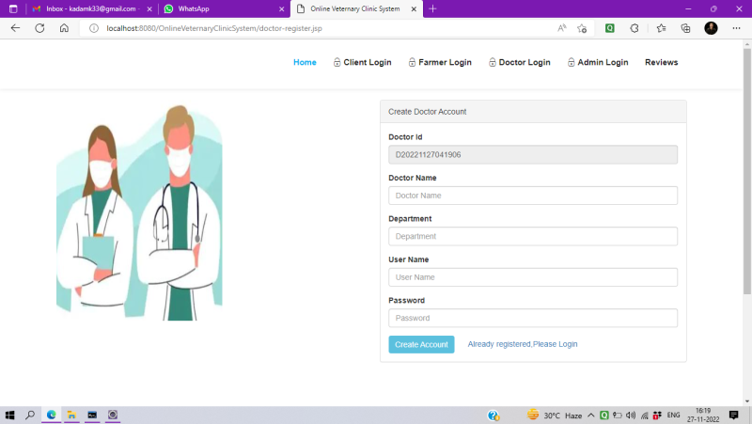Open browser home page
The width and height of the screenshot is (752, 424).
pos(64,28)
